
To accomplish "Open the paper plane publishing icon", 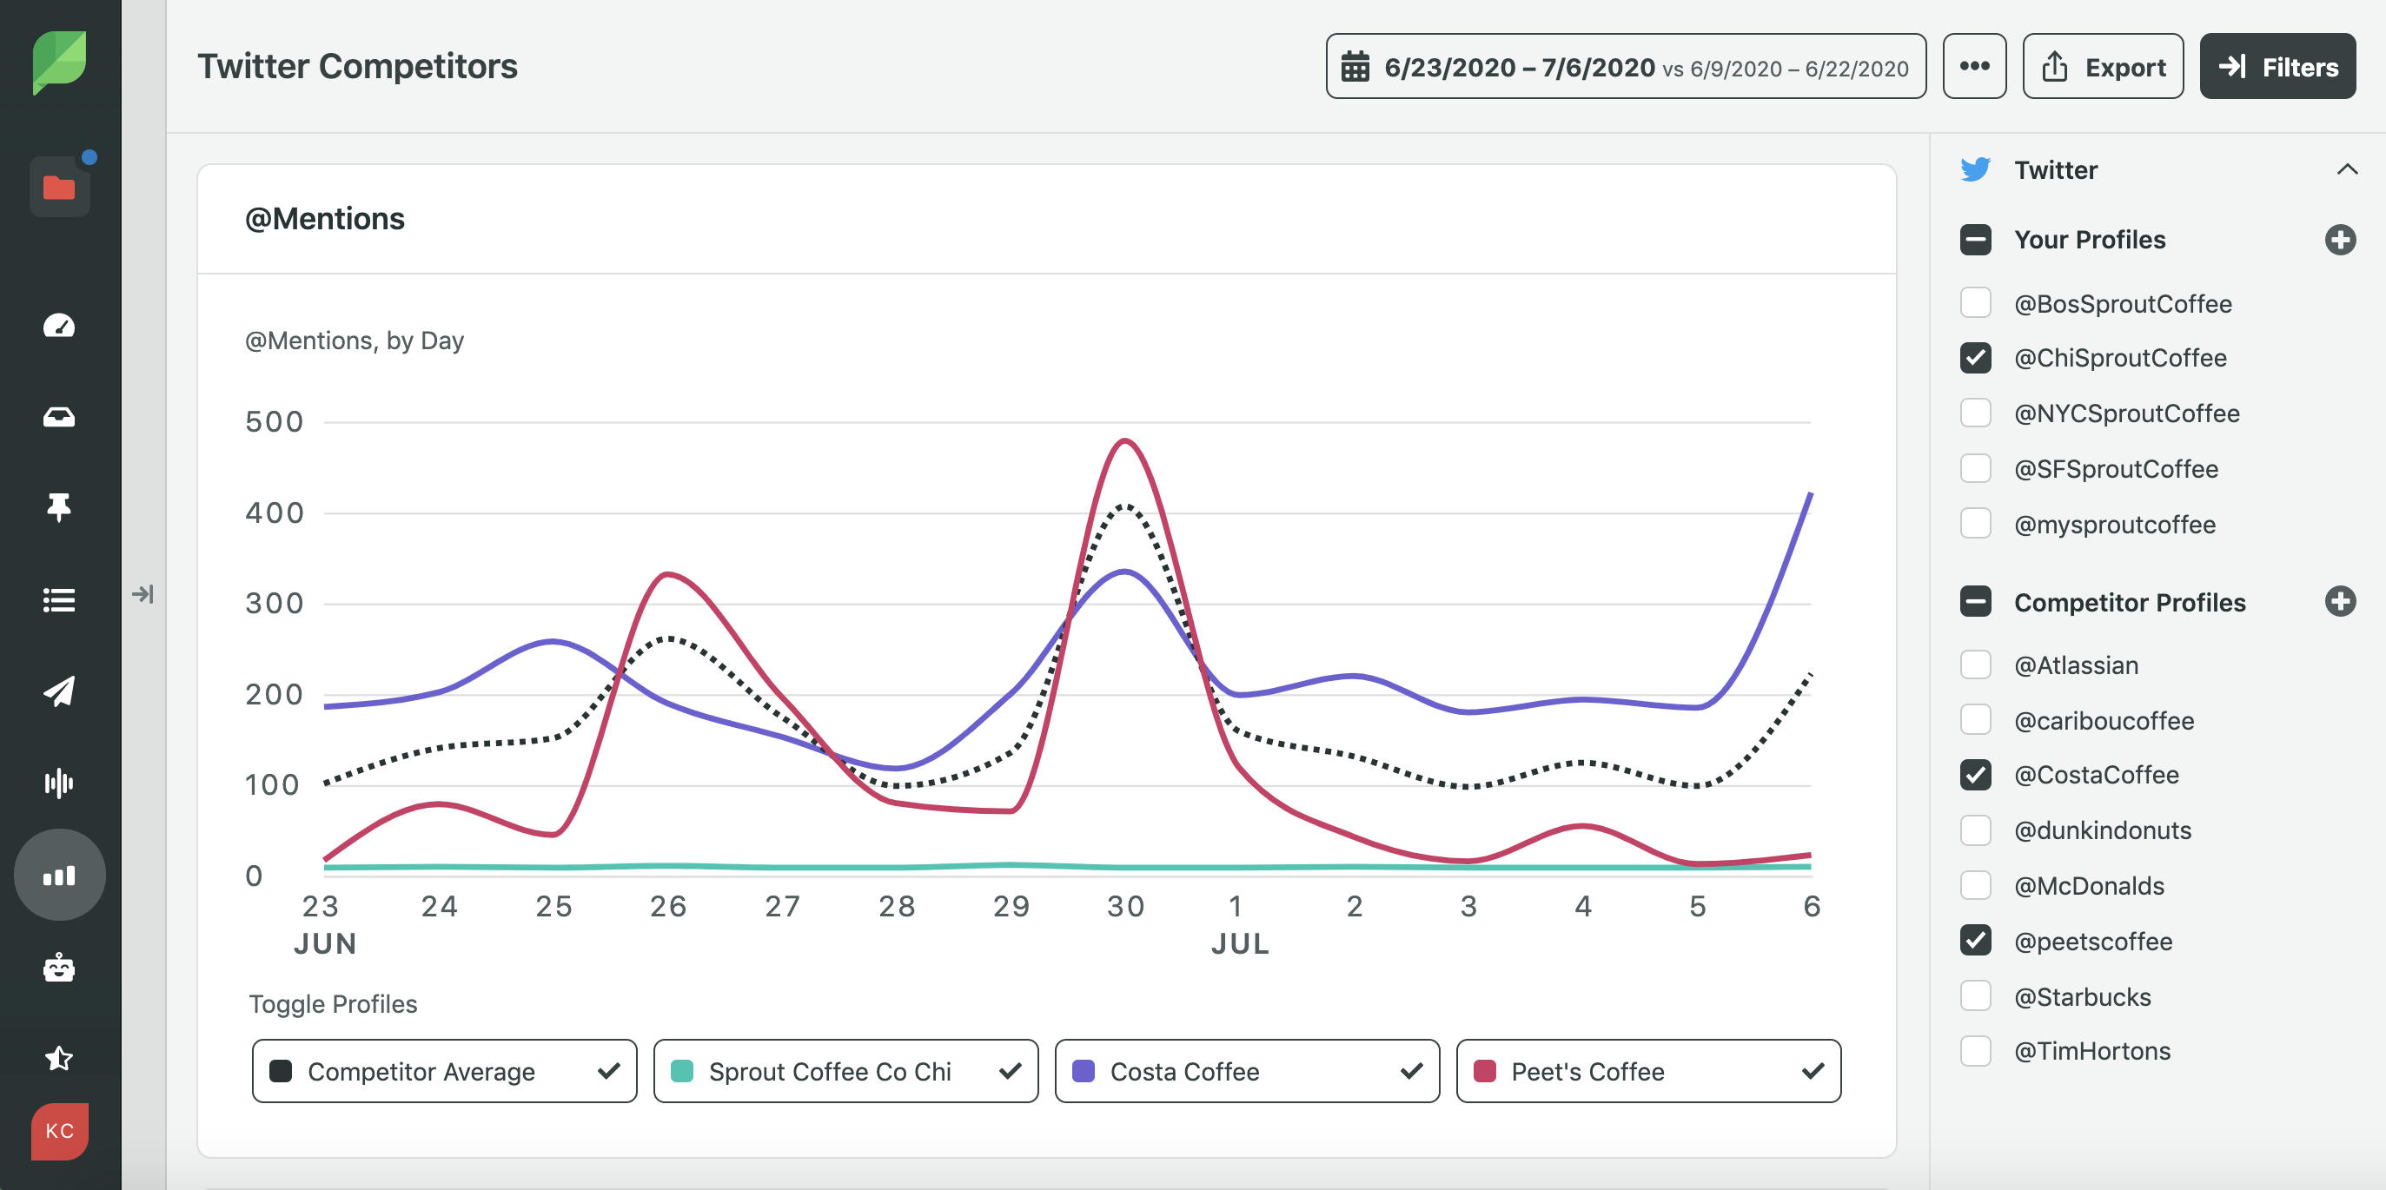I will coord(59,691).
